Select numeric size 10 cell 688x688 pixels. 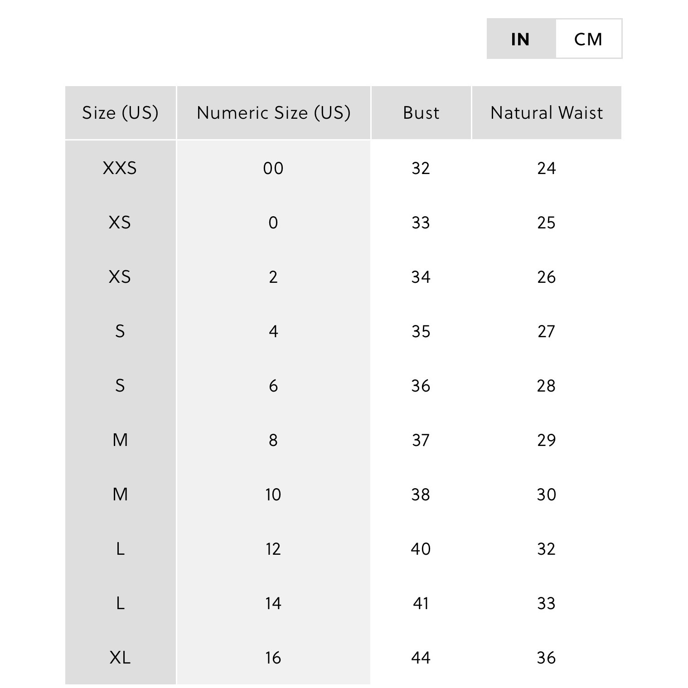(273, 494)
